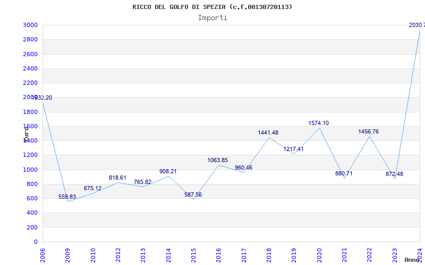Click the 2024 peak data label
Viewport: 425px width, 265px height.
pos(417,25)
